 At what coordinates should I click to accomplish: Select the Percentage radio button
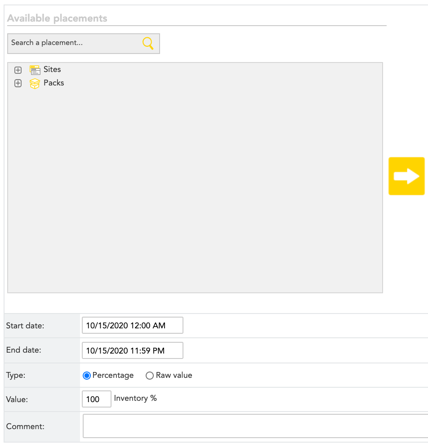coord(87,376)
